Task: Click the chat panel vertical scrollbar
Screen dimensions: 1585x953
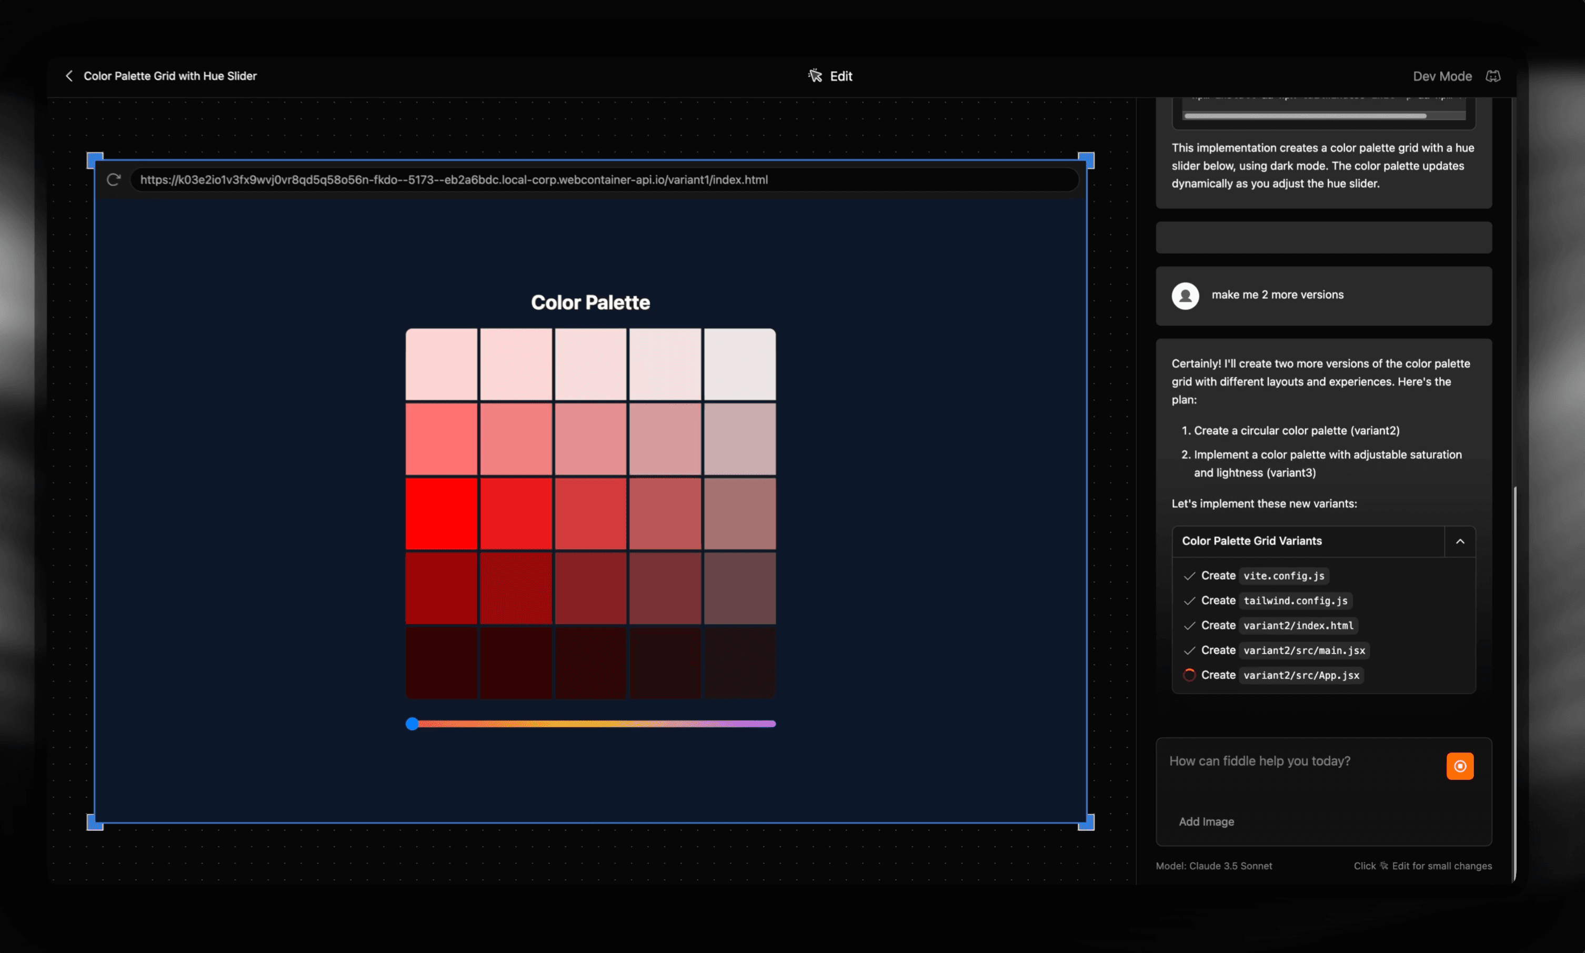Action: (x=1514, y=684)
